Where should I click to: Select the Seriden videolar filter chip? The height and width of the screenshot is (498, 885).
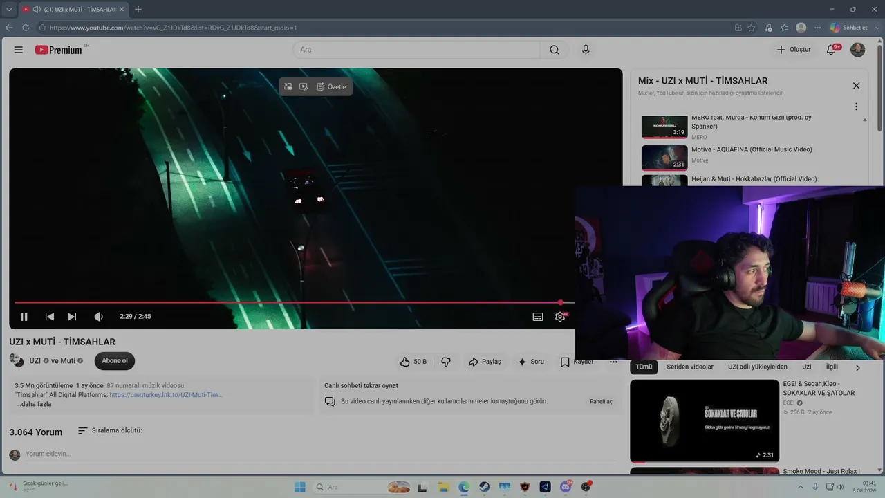pyautogui.click(x=690, y=367)
